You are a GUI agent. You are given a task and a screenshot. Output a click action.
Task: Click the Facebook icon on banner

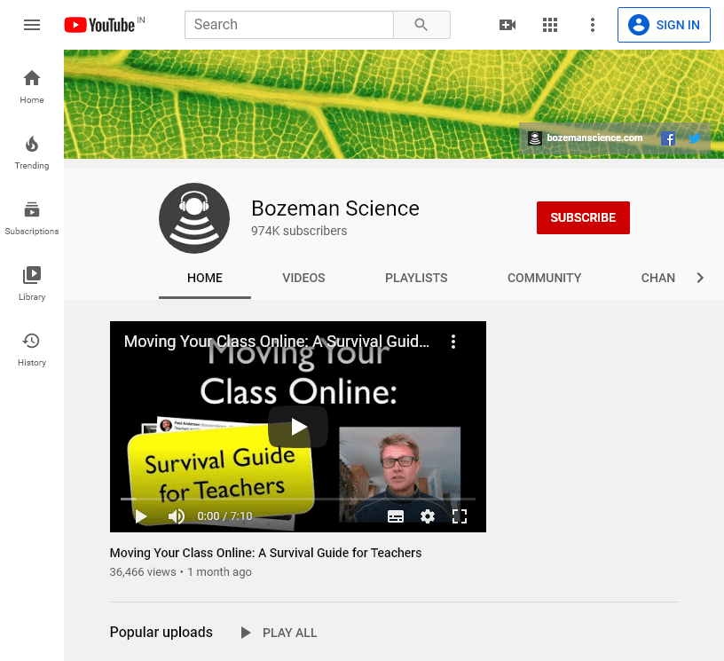click(x=668, y=138)
